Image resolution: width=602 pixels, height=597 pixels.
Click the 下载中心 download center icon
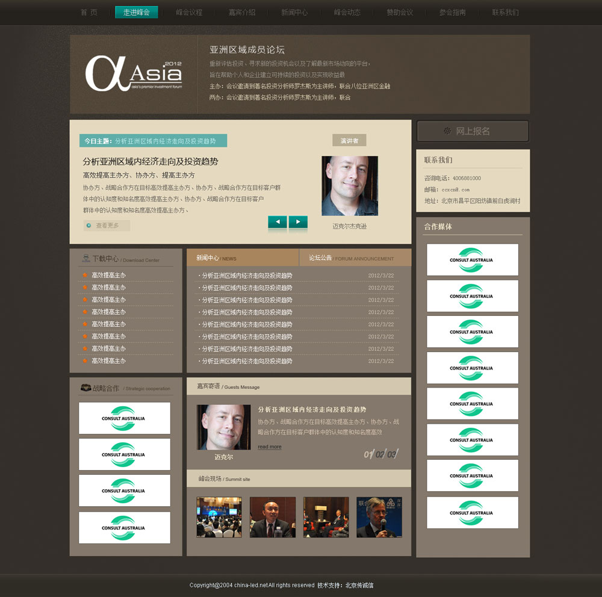(85, 259)
